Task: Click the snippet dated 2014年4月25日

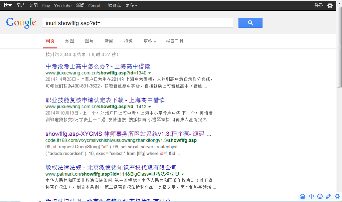Action: click(x=129, y=83)
